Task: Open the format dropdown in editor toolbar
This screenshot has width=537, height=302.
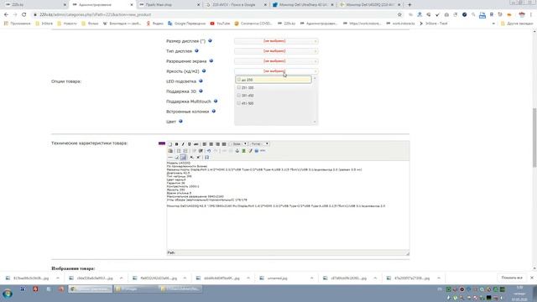Action: (259, 144)
